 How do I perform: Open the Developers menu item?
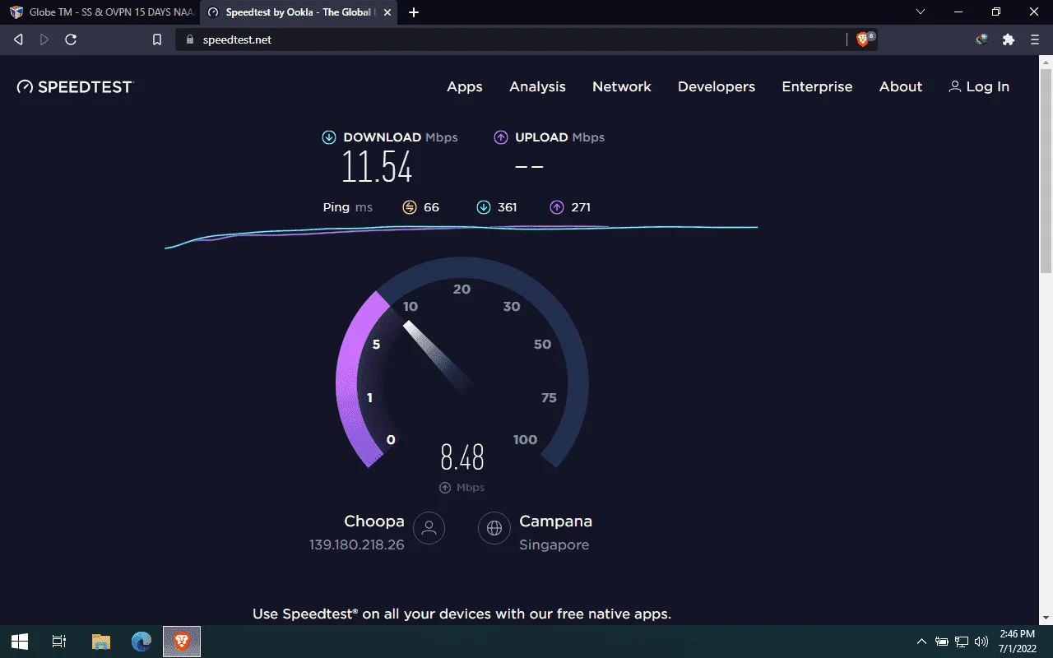(717, 86)
